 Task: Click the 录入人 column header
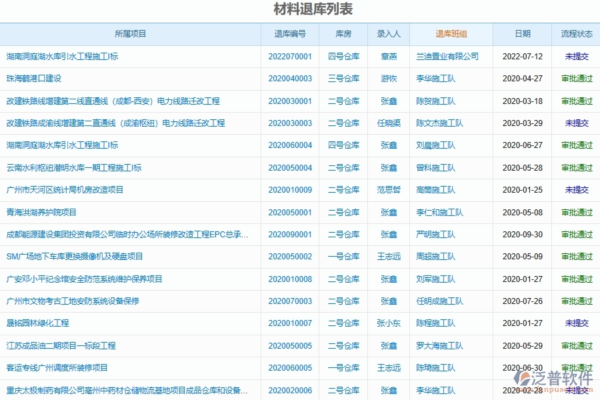point(389,34)
